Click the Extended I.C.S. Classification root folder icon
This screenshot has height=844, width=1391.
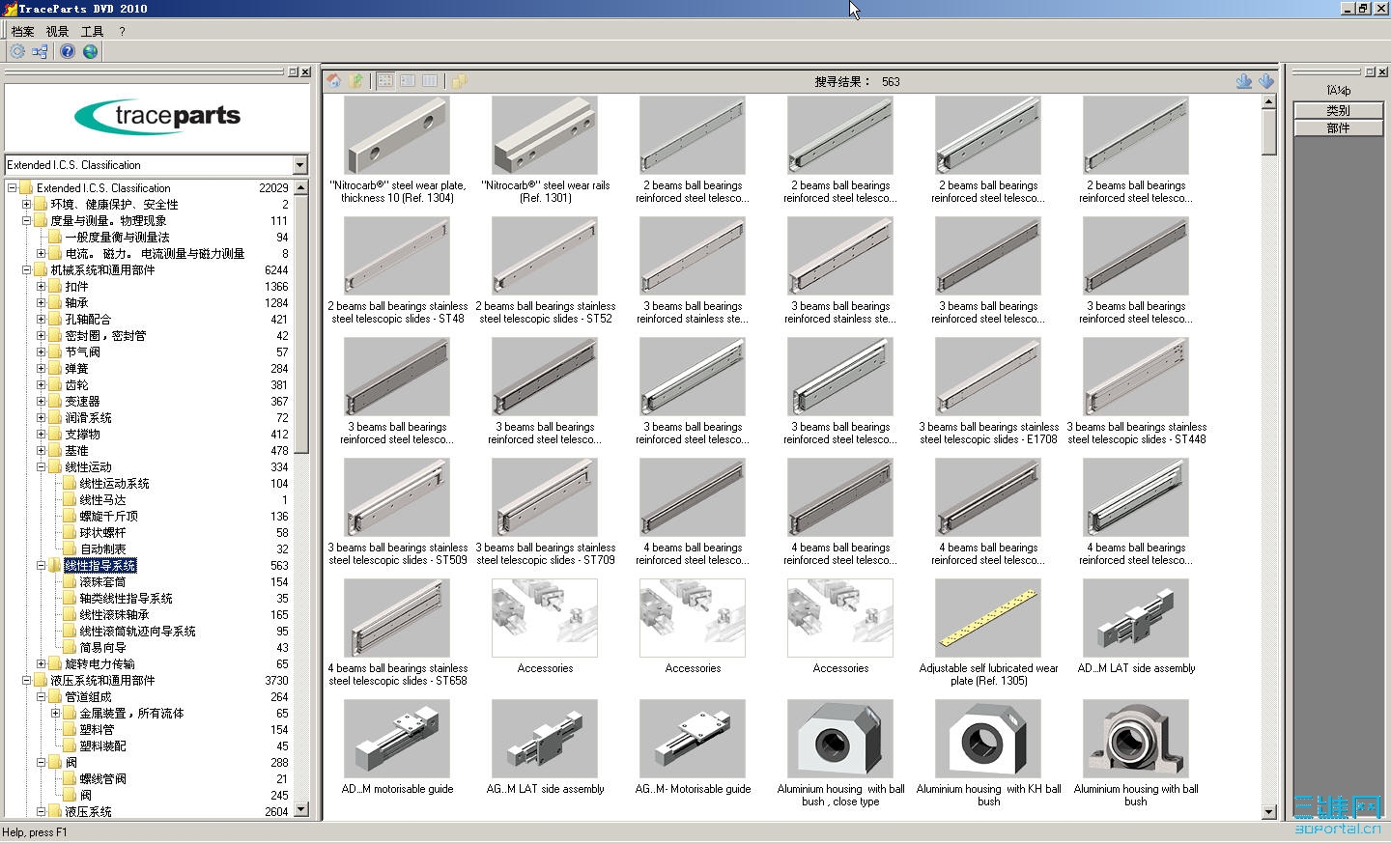tap(26, 188)
